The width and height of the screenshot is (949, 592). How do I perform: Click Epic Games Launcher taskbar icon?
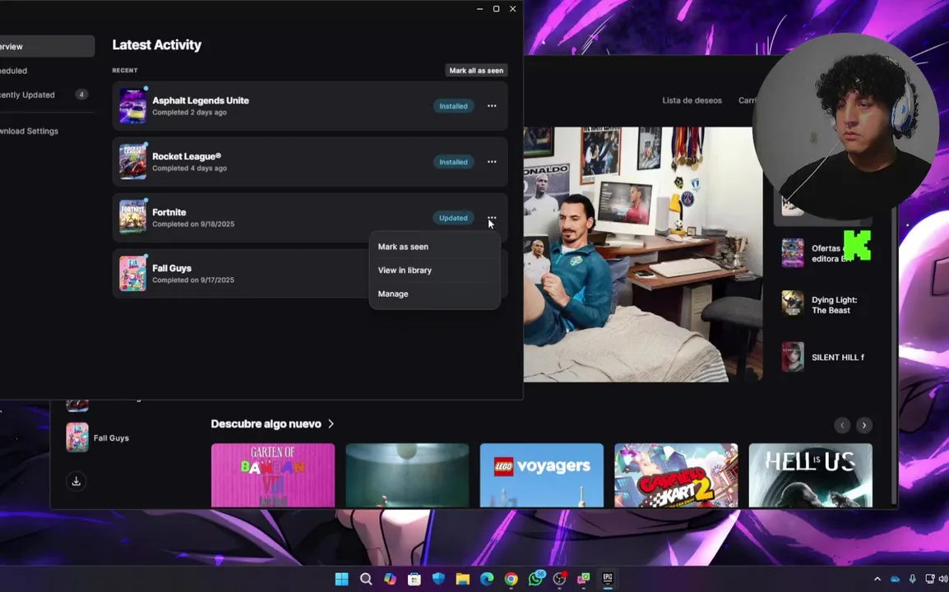(x=608, y=579)
